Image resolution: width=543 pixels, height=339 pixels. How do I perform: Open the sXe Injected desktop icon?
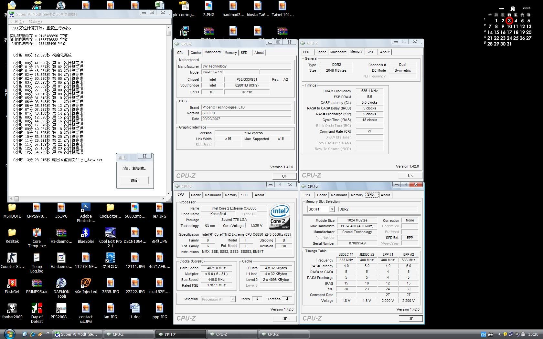pos(86,286)
